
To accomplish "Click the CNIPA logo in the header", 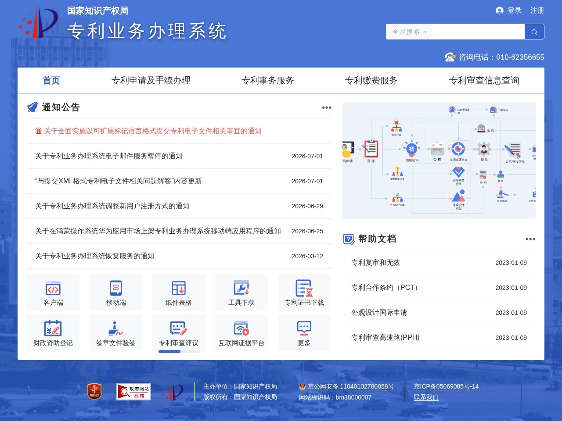I will [38, 23].
